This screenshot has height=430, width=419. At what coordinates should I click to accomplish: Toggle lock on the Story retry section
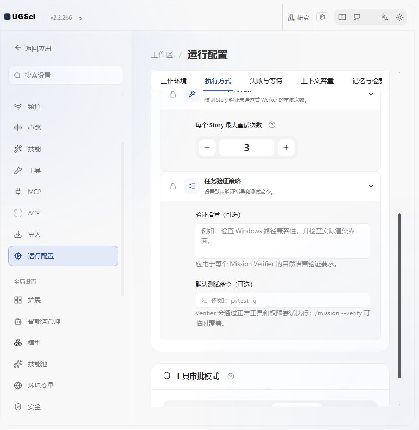click(x=173, y=95)
